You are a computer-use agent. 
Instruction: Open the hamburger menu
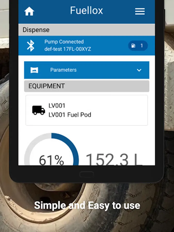click(x=140, y=11)
